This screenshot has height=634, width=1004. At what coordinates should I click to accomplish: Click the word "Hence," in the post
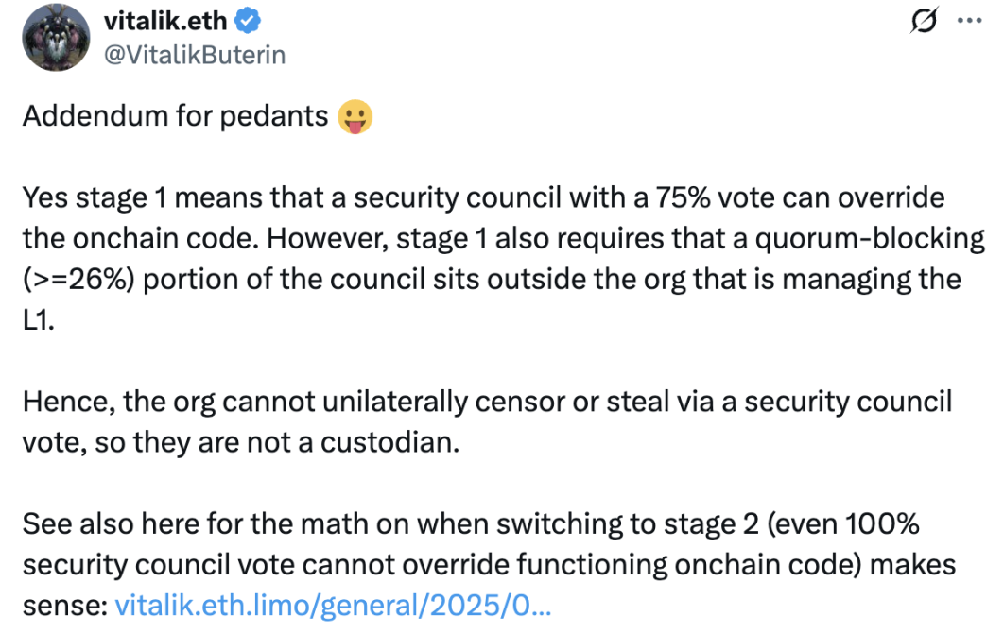(x=61, y=402)
